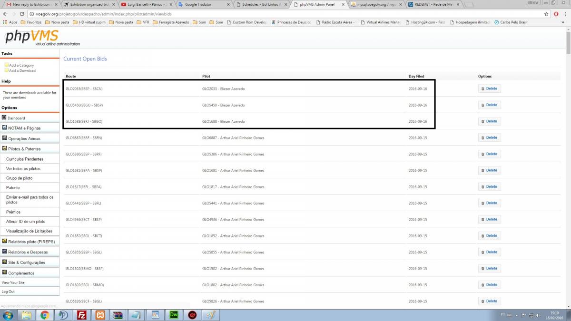Open Windows Explorer from the taskbar
This screenshot has height=321, width=571.
tap(26, 315)
